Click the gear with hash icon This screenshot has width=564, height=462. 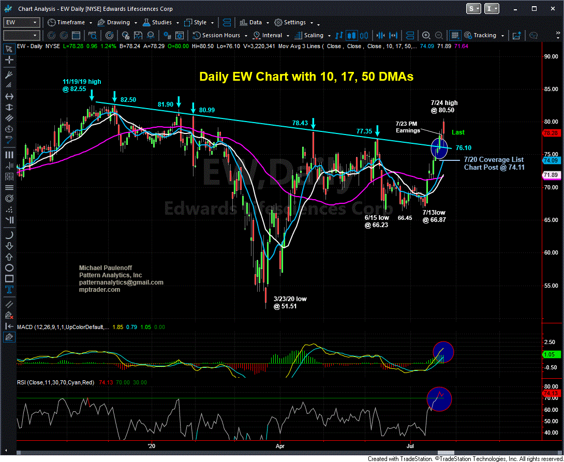(x=167, y=35)
